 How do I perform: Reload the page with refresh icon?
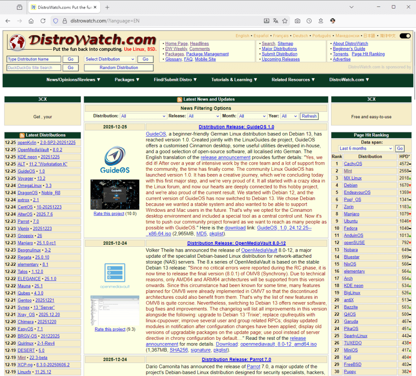[43, 21]
